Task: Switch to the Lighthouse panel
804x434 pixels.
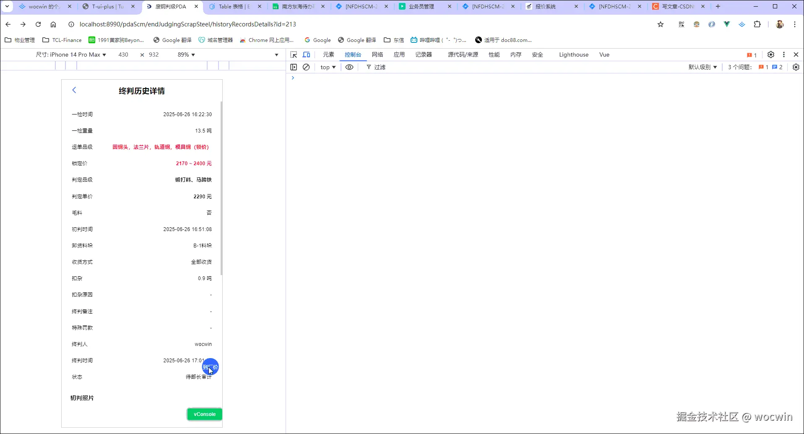Action: pyautogui.click(x=573, y=55)
